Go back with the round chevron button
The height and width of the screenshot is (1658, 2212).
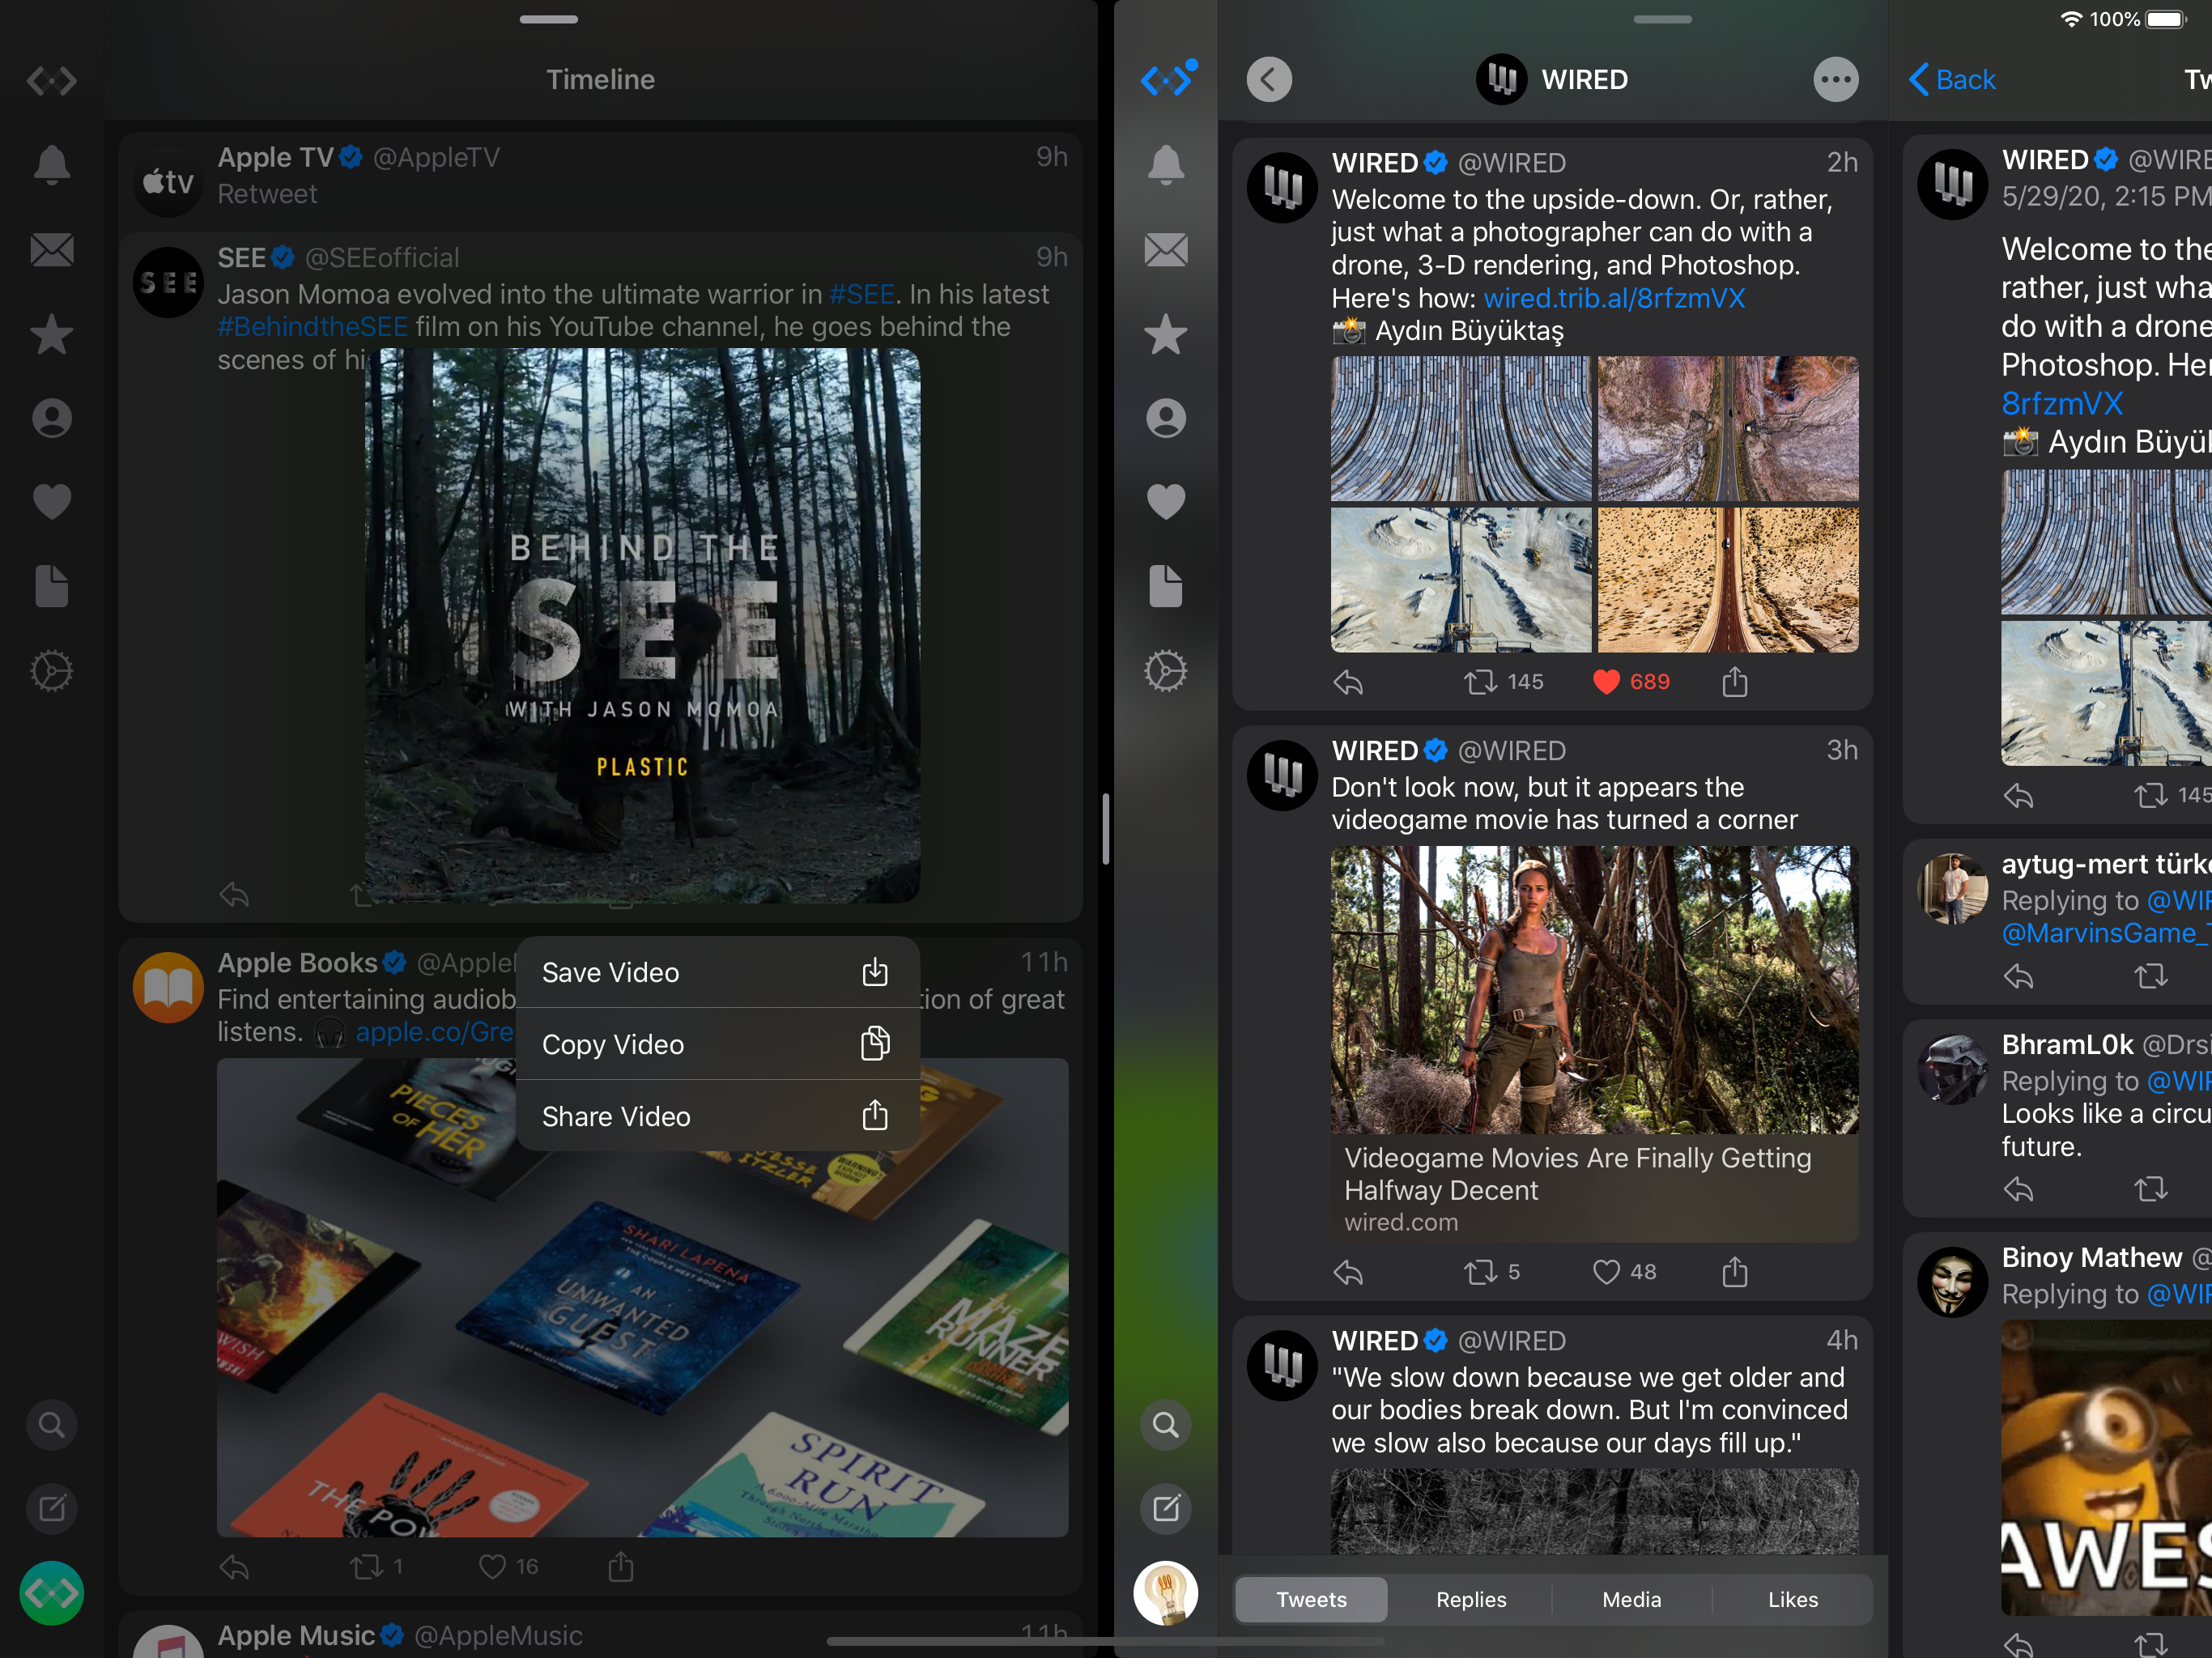1269,80
